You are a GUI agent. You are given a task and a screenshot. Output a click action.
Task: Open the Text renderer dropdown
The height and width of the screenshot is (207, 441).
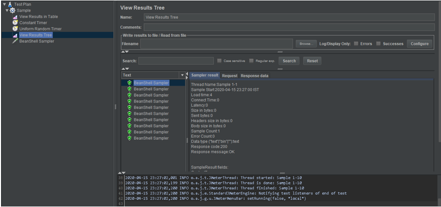[x=182, y=75]
